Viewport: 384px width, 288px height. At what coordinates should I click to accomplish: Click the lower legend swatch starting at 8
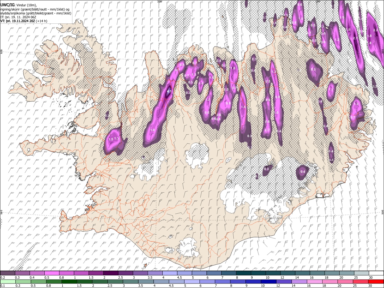(237, 281)
